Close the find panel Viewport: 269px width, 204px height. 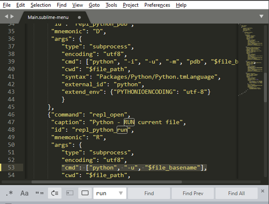click(262, 191)
